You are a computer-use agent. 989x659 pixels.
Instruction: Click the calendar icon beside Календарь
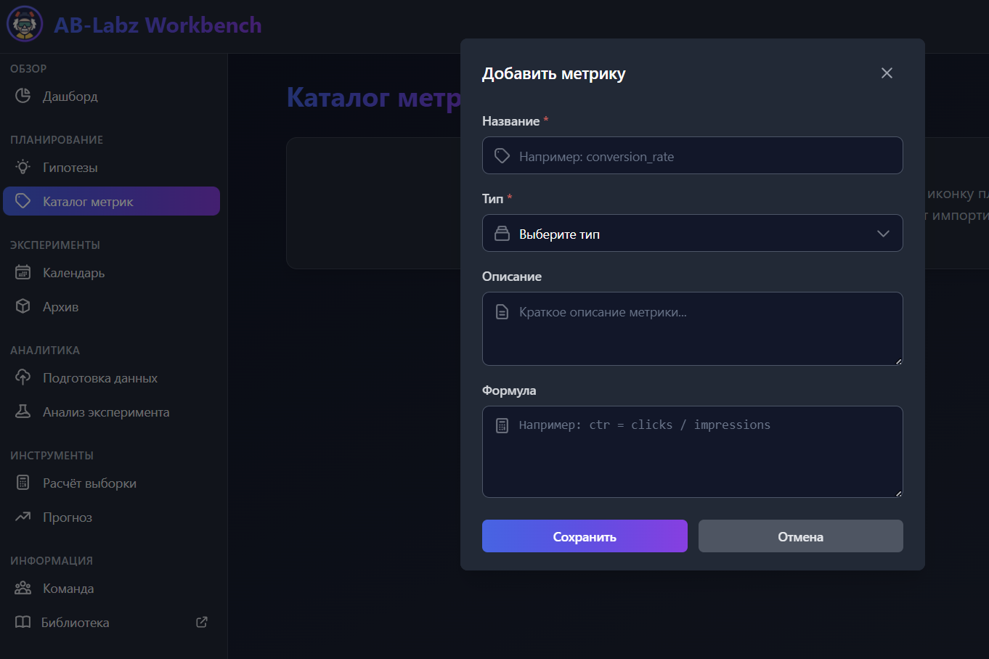[23, 273]
